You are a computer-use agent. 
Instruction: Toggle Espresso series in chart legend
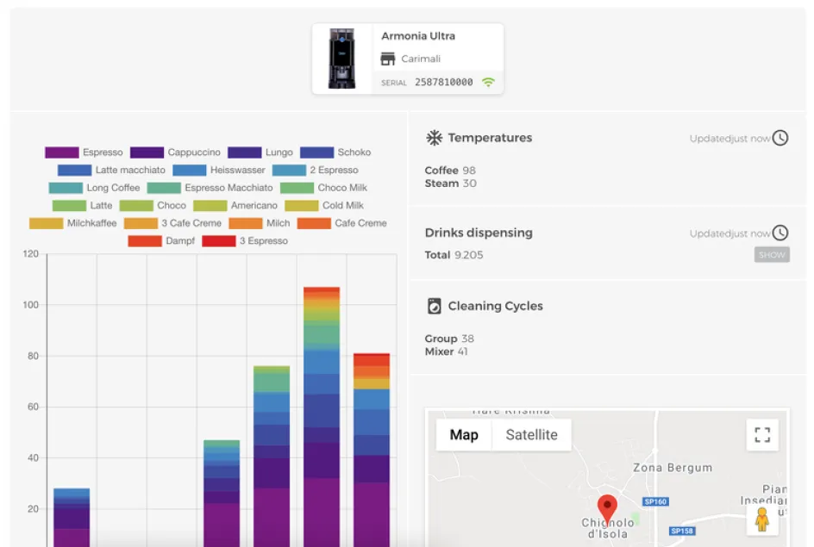tap(84, 152)
